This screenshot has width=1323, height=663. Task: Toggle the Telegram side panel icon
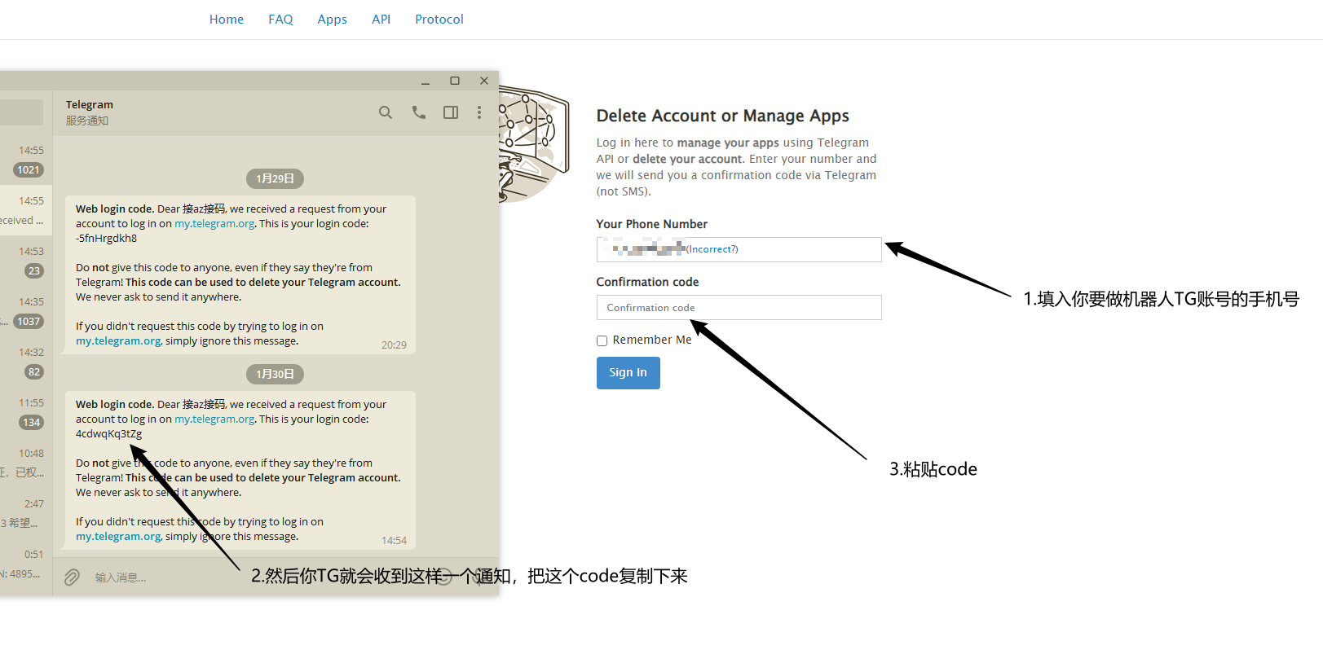click(x=451, y=112)
